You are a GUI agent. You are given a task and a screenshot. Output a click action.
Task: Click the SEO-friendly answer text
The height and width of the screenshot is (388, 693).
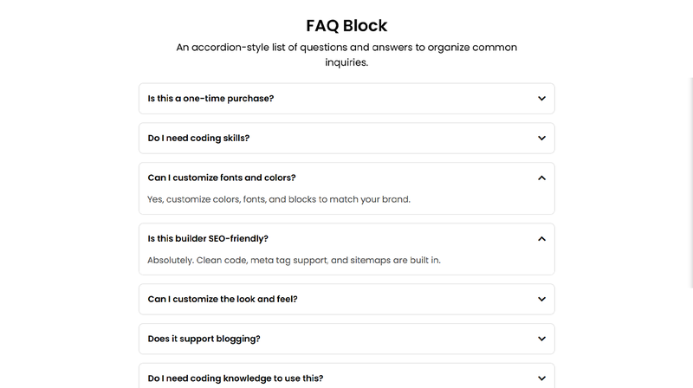[x=294, y=260]
